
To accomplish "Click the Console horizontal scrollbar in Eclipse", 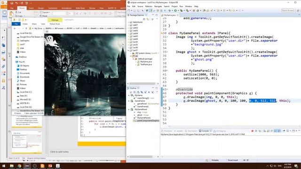I will 230,156.
